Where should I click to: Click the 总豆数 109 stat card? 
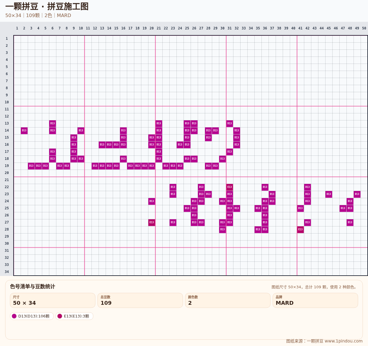point(140,300)
